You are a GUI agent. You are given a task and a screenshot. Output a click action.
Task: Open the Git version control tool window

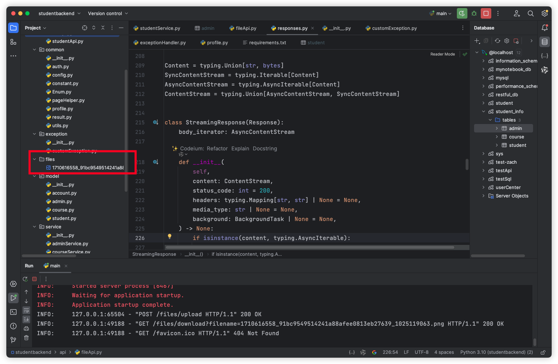pos(13,340)
